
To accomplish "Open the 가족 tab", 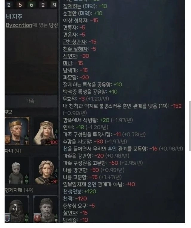I will [x=30, y=101].
